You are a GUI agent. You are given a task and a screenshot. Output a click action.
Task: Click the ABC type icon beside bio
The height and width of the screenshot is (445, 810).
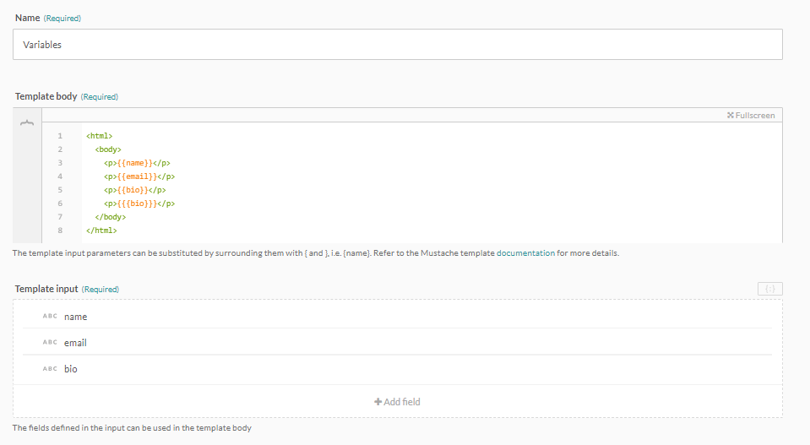pyautogui.click(x=50, y=369)
